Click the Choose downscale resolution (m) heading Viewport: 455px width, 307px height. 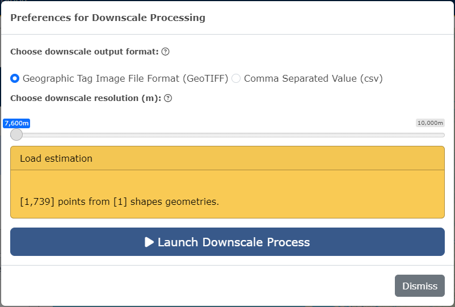pyautogui.click(x=86, y=98)
